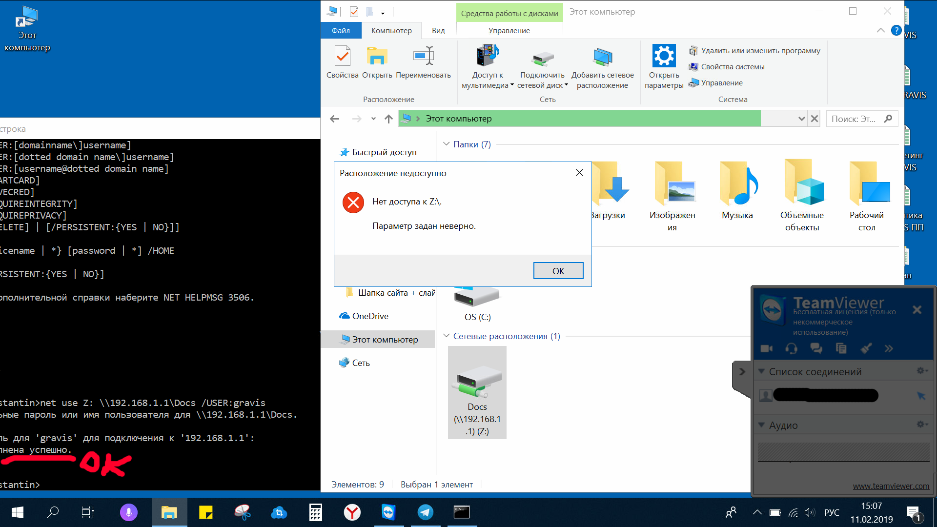The image size is (937, 527).
Task: Click the Properties (Свойства) ribbon icon
Action: (x=342, y=57)
